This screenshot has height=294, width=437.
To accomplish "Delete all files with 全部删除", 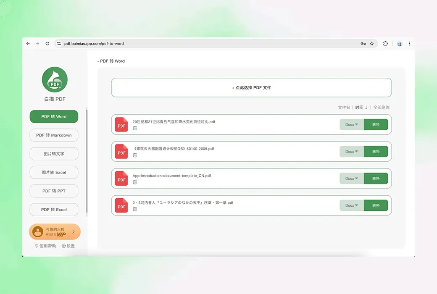I will 381,107.
